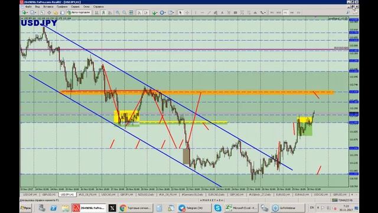378x213 pixels.
Task: Open the Окно menu
Action: (x=86, y=7)
